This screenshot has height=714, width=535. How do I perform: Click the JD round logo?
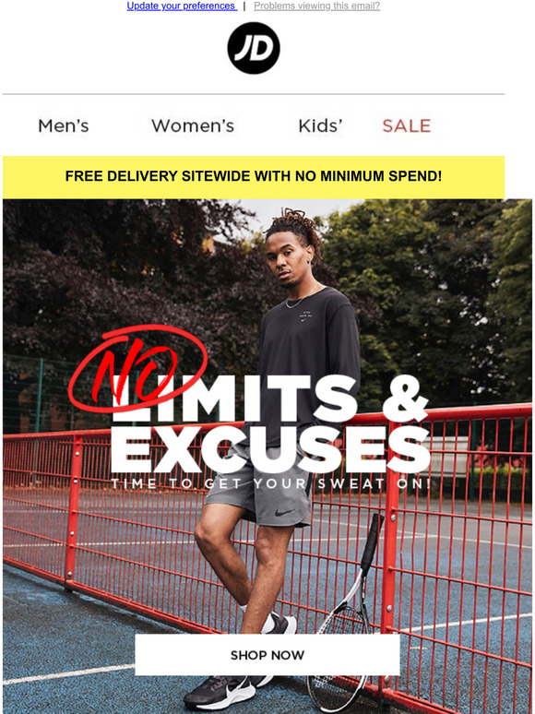[x=254, y=48]
